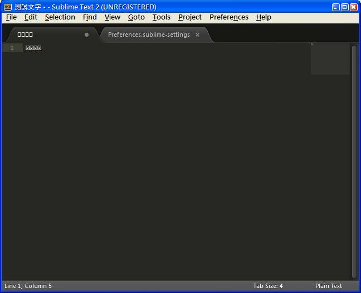This screenshot has width=361, height=293.
Task: Minimize the Sublime Text window
Action: tap(336, 7)
